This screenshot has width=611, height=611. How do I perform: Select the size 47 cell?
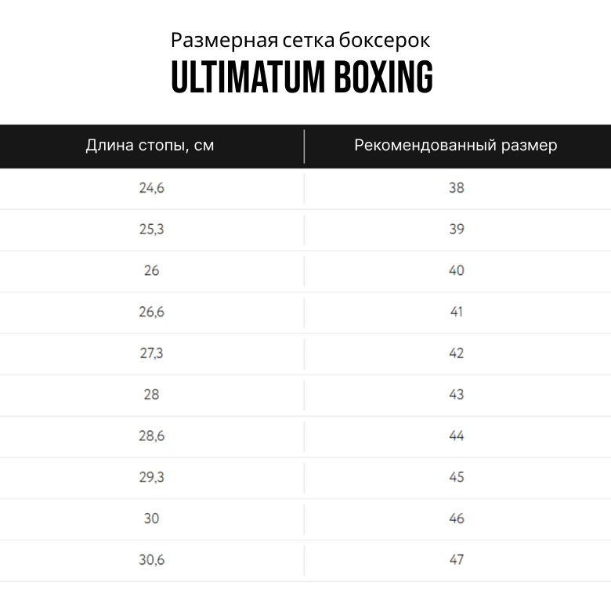457,560
